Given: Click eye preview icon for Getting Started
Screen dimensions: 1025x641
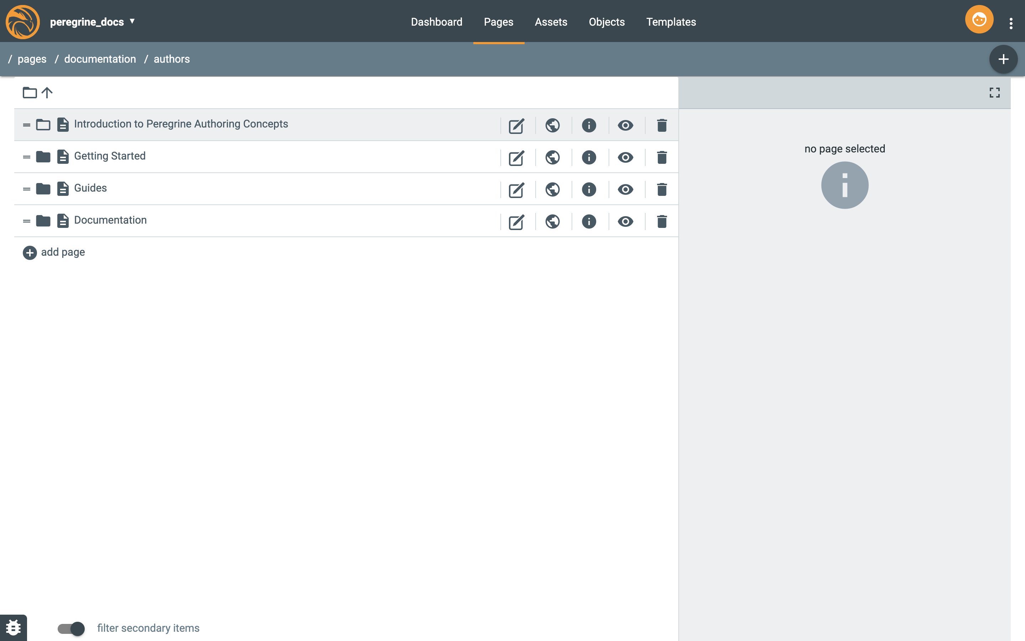Looking at the screenshot, I should point(625,158).
